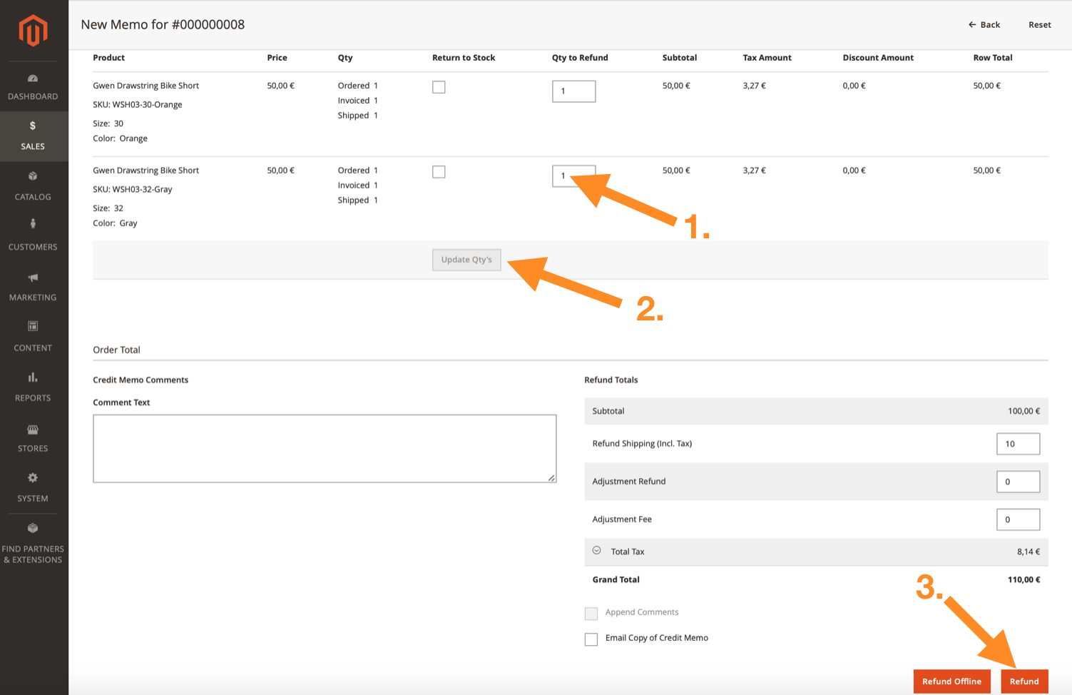Image resolution: width=1072 pixels, height=695 pixels.
Task: Open the Dashboard sidebar icon
Action: click(33, 78)
